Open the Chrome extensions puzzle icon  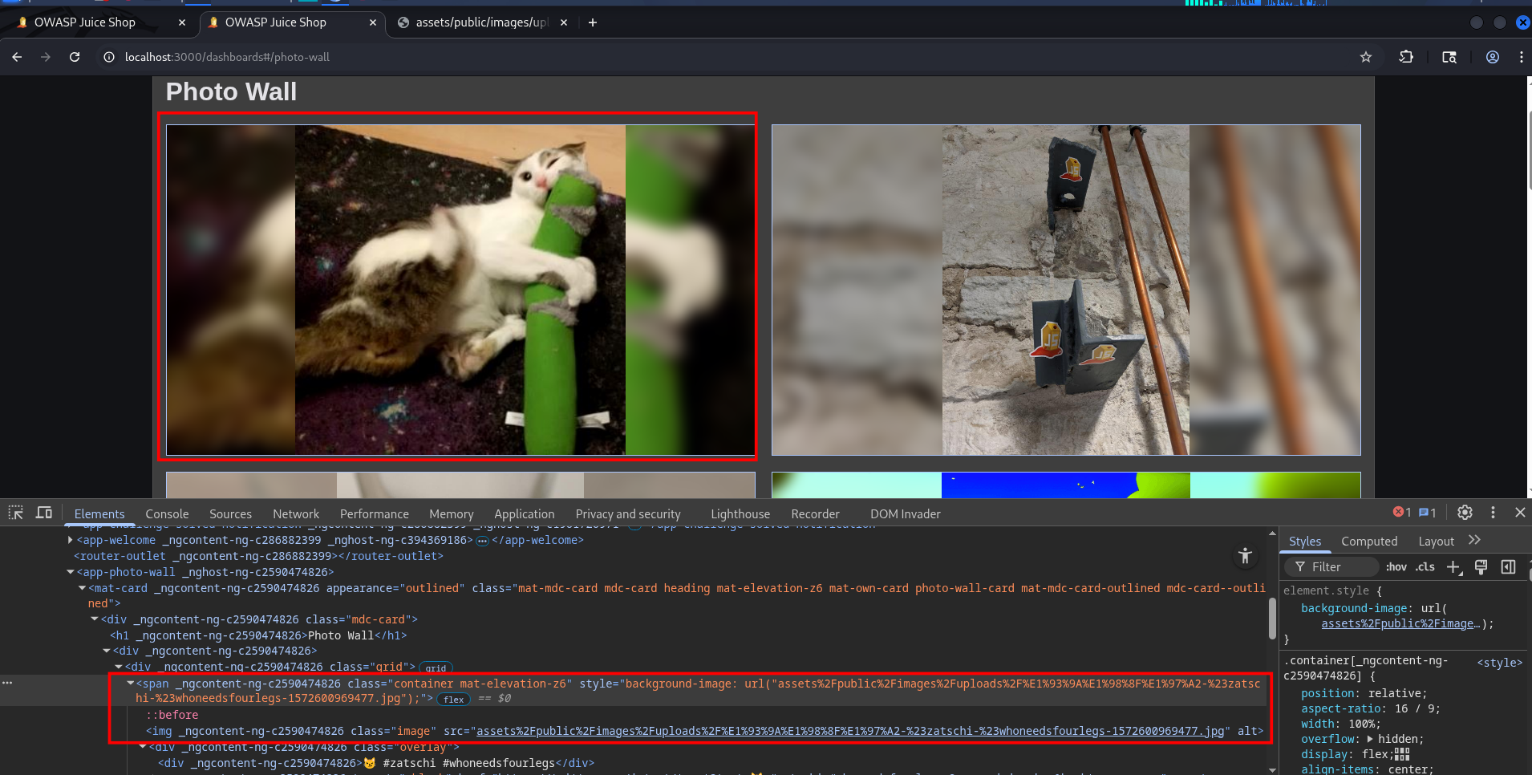pyautogui.click(x=1406, y=57)
